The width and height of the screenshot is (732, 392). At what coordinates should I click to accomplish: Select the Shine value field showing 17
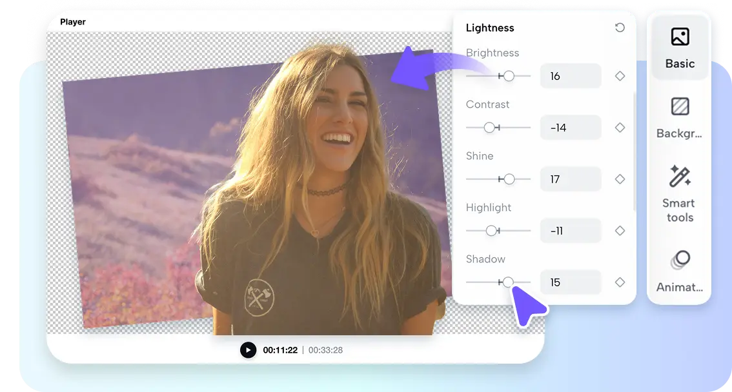[x=571, y=179]
